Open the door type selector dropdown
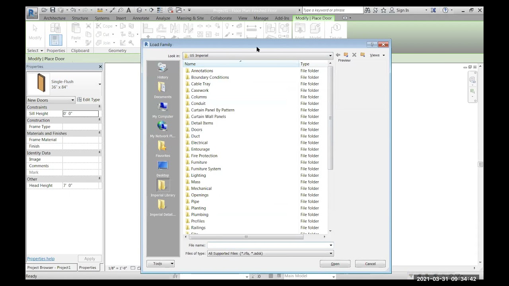 (99, 84)
